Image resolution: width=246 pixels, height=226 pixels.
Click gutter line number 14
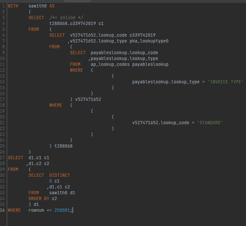click(2, 82)
